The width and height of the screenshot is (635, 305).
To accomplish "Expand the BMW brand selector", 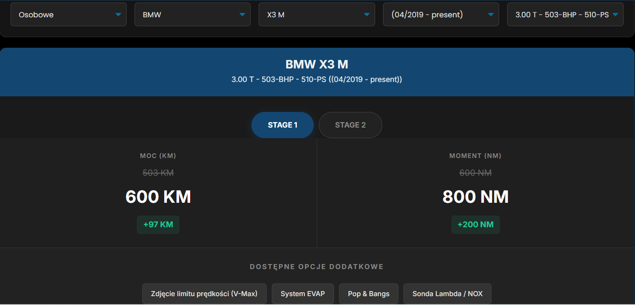I will tap(192, 14).
